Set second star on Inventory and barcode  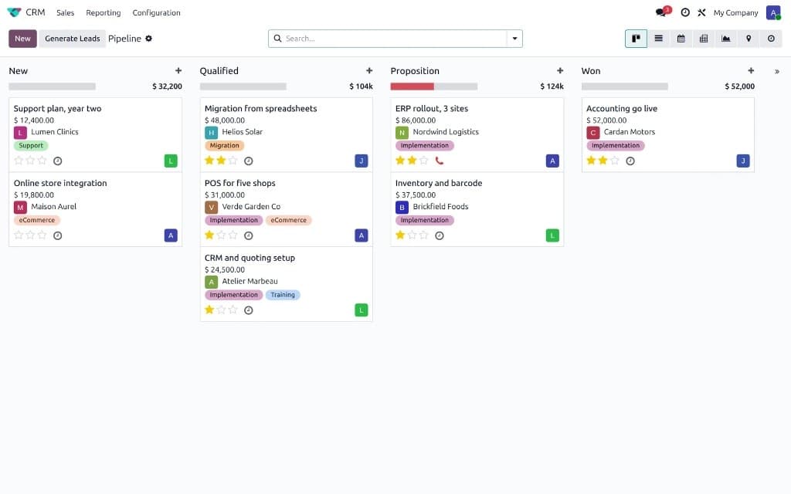(412, 235)
